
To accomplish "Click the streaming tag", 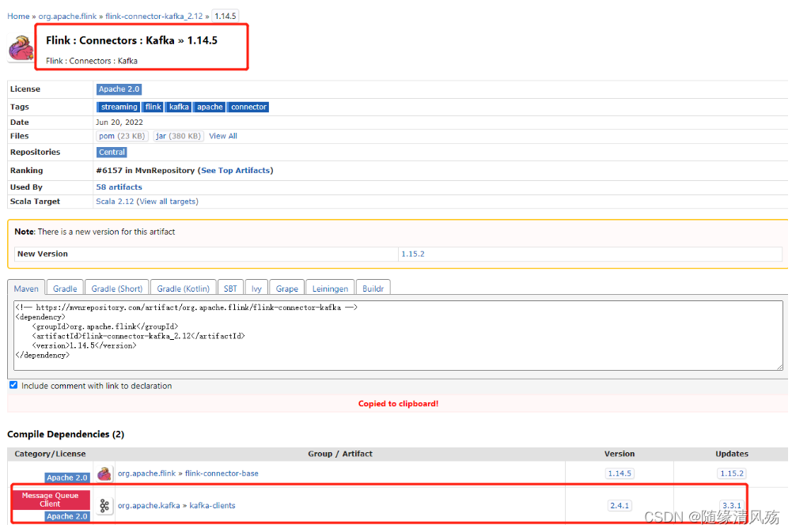I will [x=119, y=107].
